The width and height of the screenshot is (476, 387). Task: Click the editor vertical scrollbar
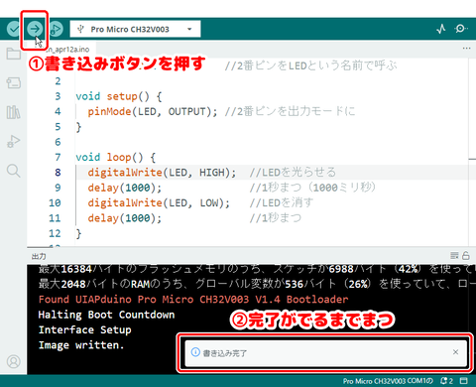pos(472,152)
